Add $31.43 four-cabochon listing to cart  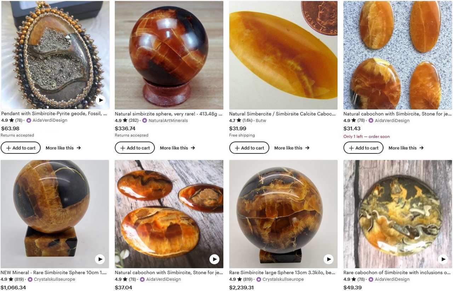pyautogui.click(x=363, y=148)
